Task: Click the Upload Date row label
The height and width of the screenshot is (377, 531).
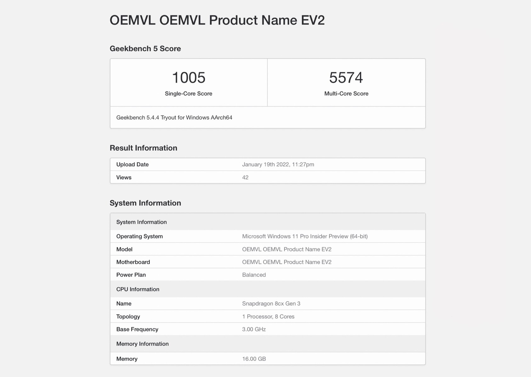Action: [132, 165]
